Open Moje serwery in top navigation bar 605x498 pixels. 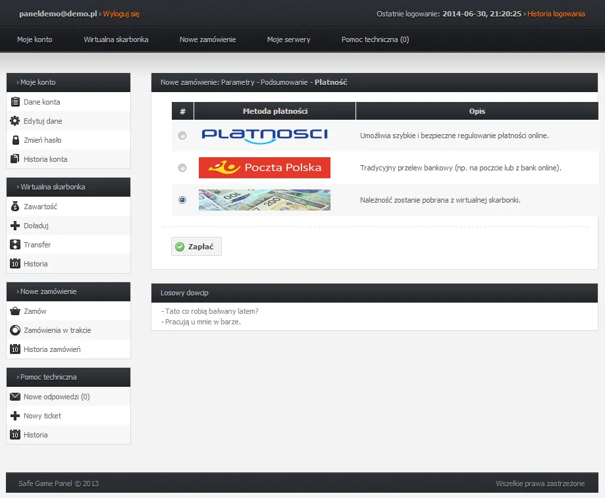[x=288, y=39]
